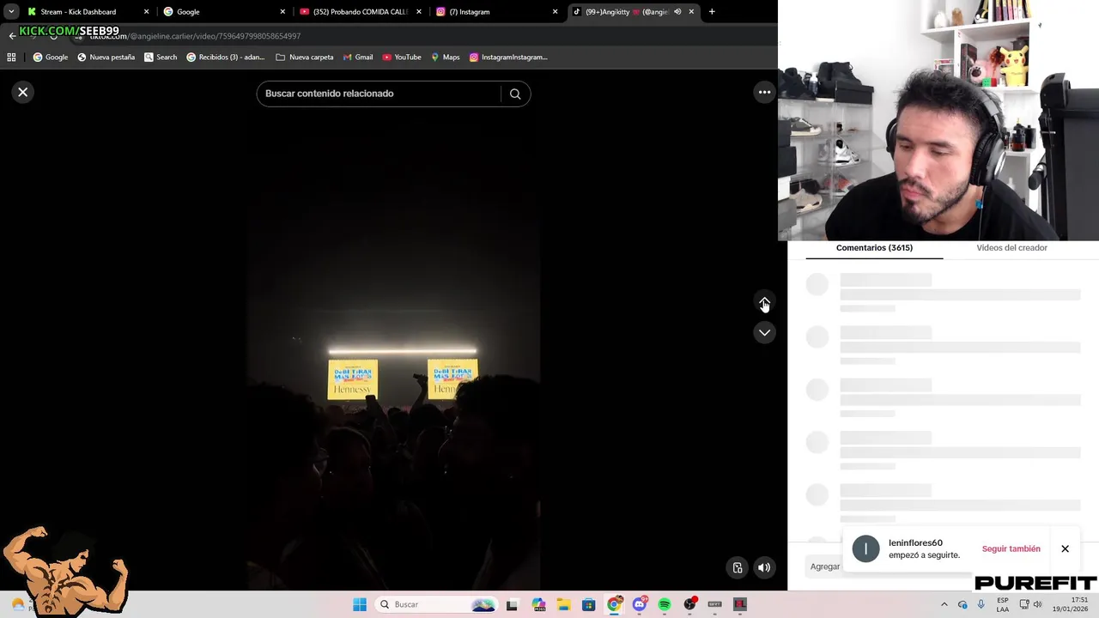
Task: Open Maps bookmark
Action: pos(446,57)
